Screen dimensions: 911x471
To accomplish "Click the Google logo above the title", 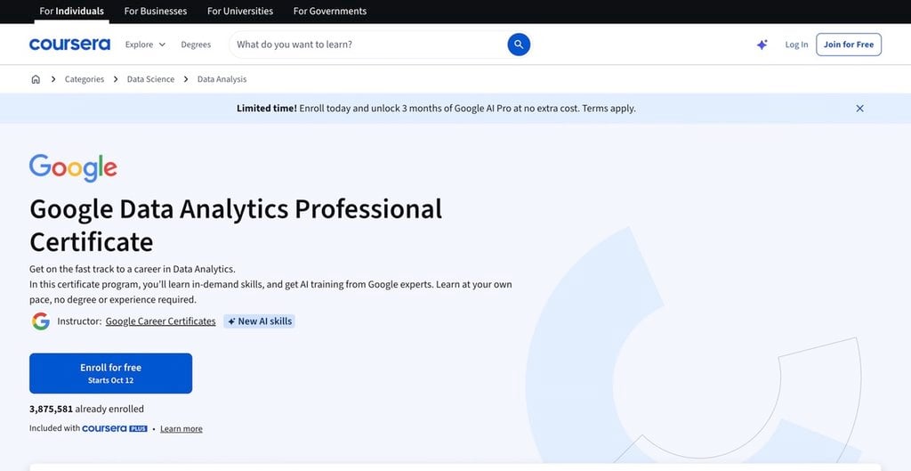I will click(73, 168).
